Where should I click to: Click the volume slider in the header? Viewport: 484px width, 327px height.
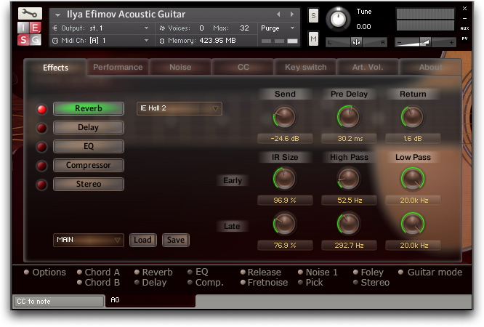coord(425,42)
